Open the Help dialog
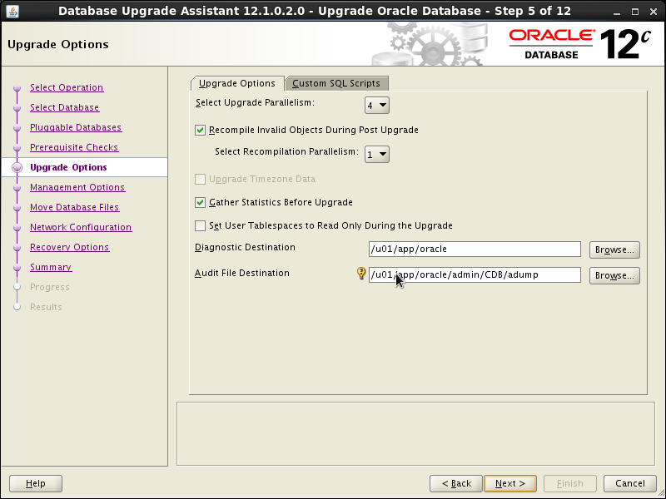 (35, 483)
